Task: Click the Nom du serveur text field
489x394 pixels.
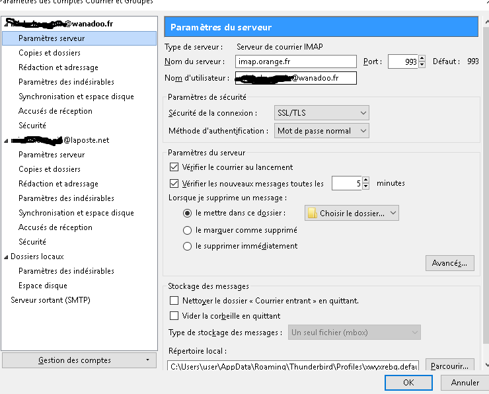Action: [295, 61]
